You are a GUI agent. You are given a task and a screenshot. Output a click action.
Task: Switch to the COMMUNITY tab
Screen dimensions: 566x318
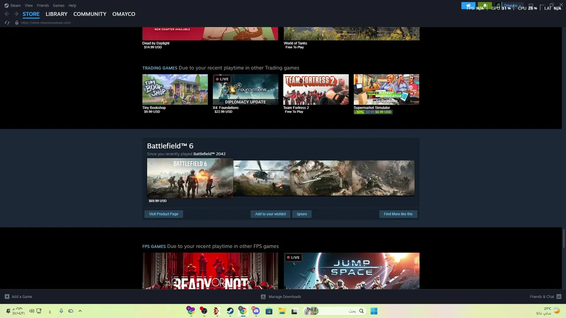[x=90, y=14]
